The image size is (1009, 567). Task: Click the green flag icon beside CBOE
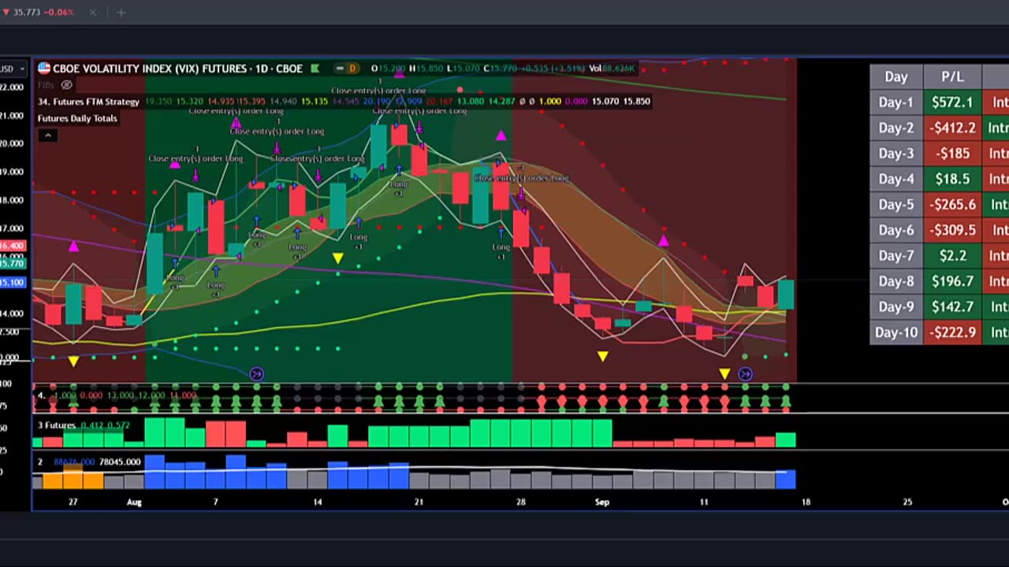coord(315,69)
